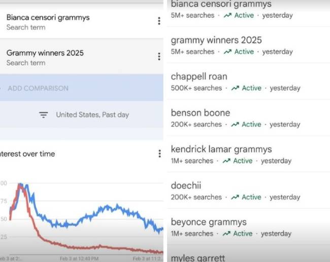Click the trend arrow icon for doechii
The height and width of the screenshot is (262, 330).
click(235, 198)
